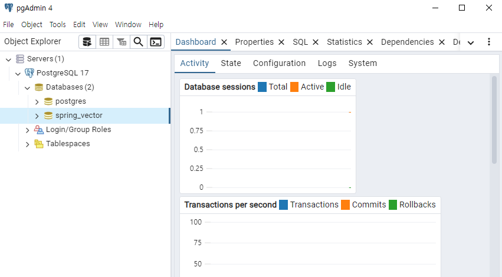The width and height of the screenshot is (502, 277).
Task: Click the Object Explorer panel title
Action: [x=32, y=42]
